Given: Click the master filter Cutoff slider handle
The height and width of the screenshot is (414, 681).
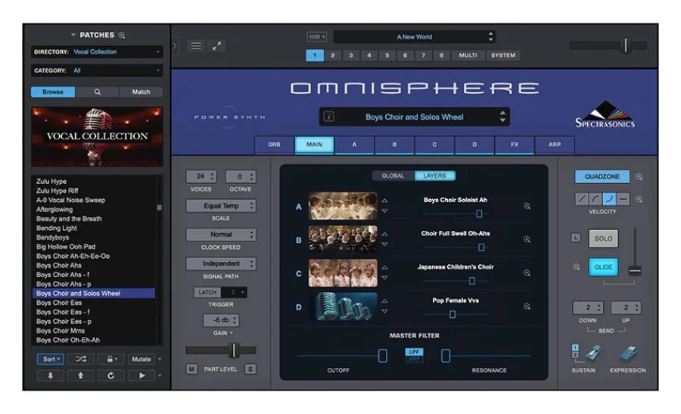Looking at the screenshot, I should [383, 356].
